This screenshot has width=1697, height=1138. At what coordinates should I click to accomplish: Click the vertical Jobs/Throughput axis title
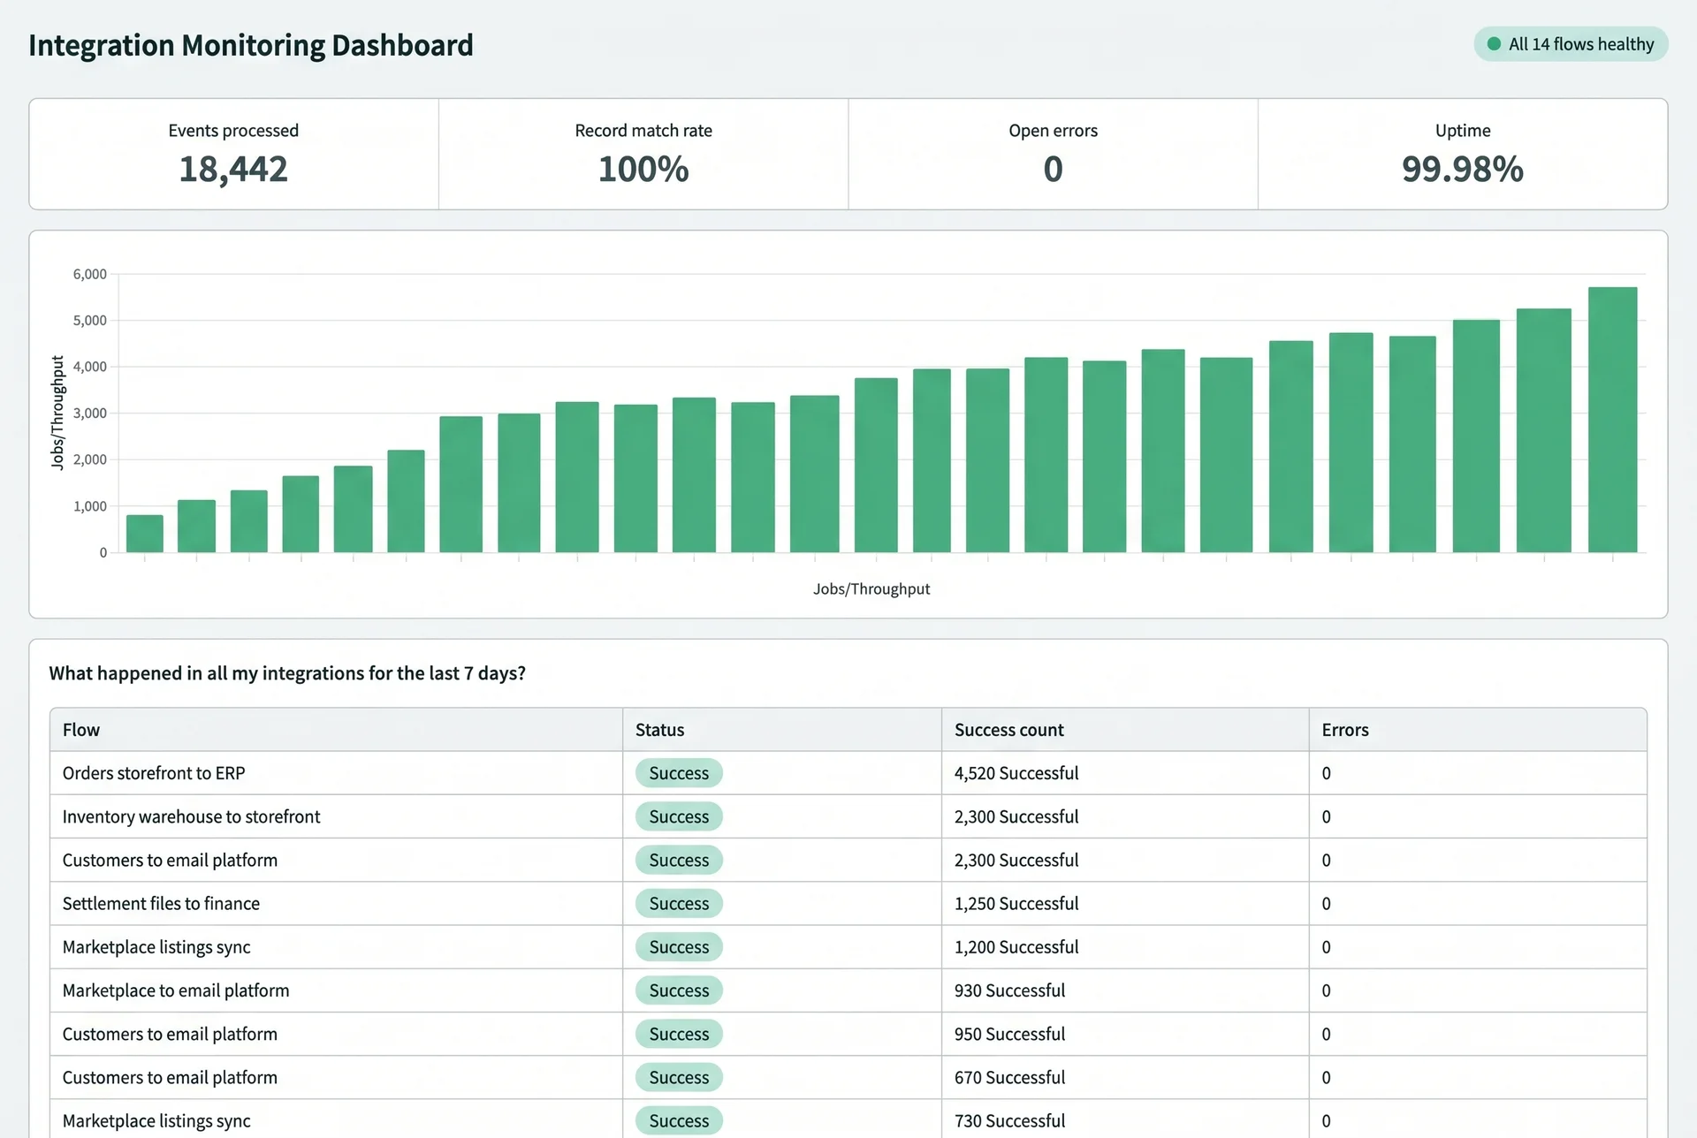[57, 413]
